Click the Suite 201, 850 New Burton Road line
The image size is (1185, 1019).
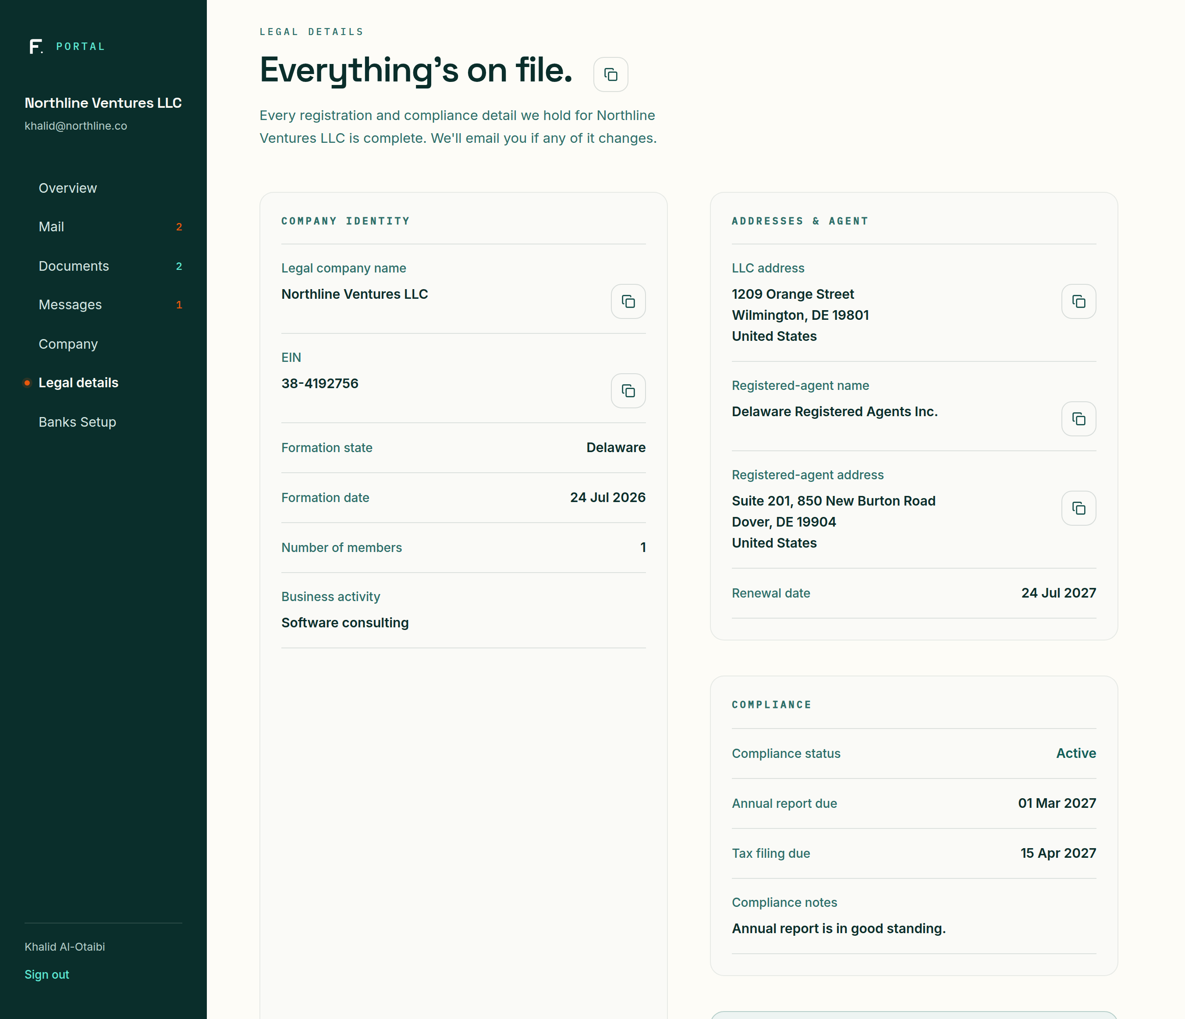coord(833,501)
